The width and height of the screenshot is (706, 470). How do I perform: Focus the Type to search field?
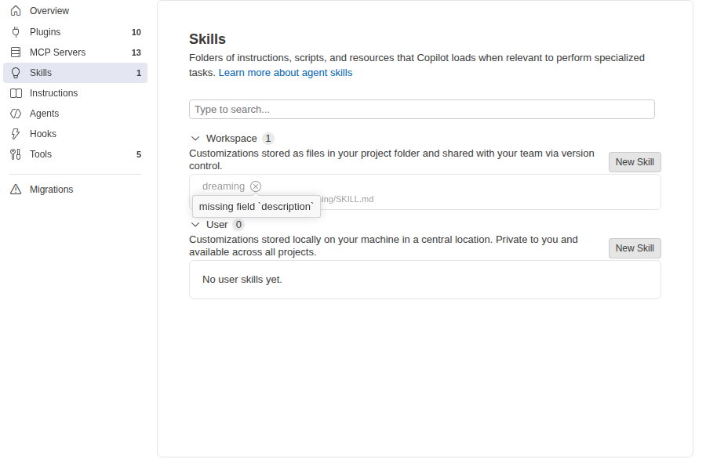coord(422,110)
